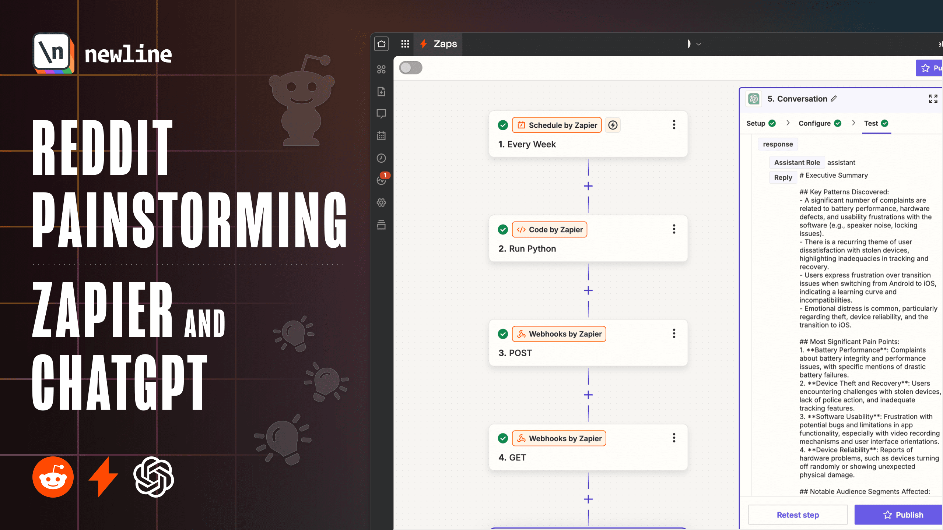
Task: Open the Zapier home icon
Action: coord(381,44)
